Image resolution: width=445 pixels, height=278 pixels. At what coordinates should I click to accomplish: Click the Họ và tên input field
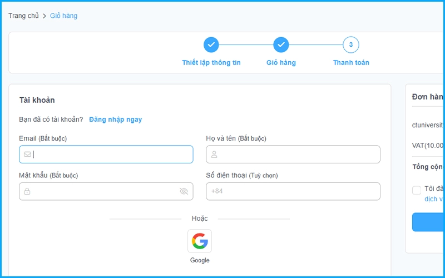(298, 155)
